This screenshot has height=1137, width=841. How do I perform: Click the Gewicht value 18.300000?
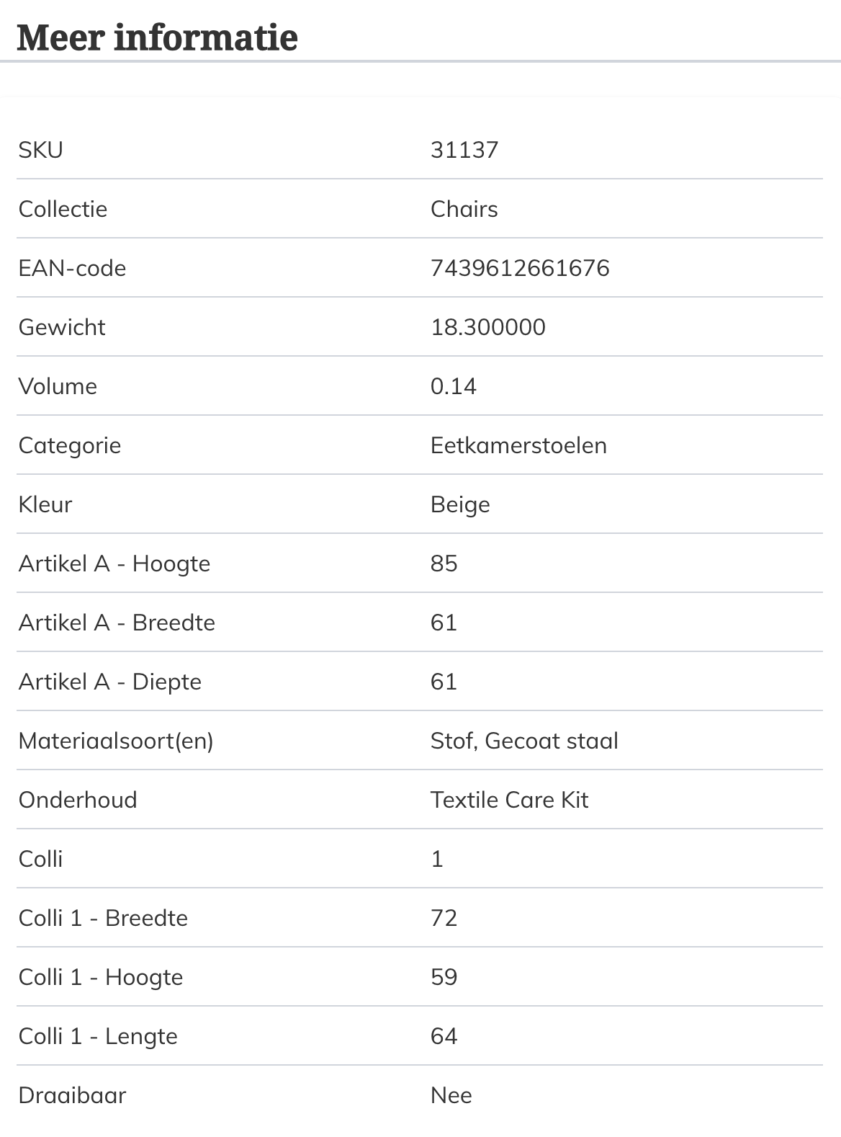[x=488, y=327]
